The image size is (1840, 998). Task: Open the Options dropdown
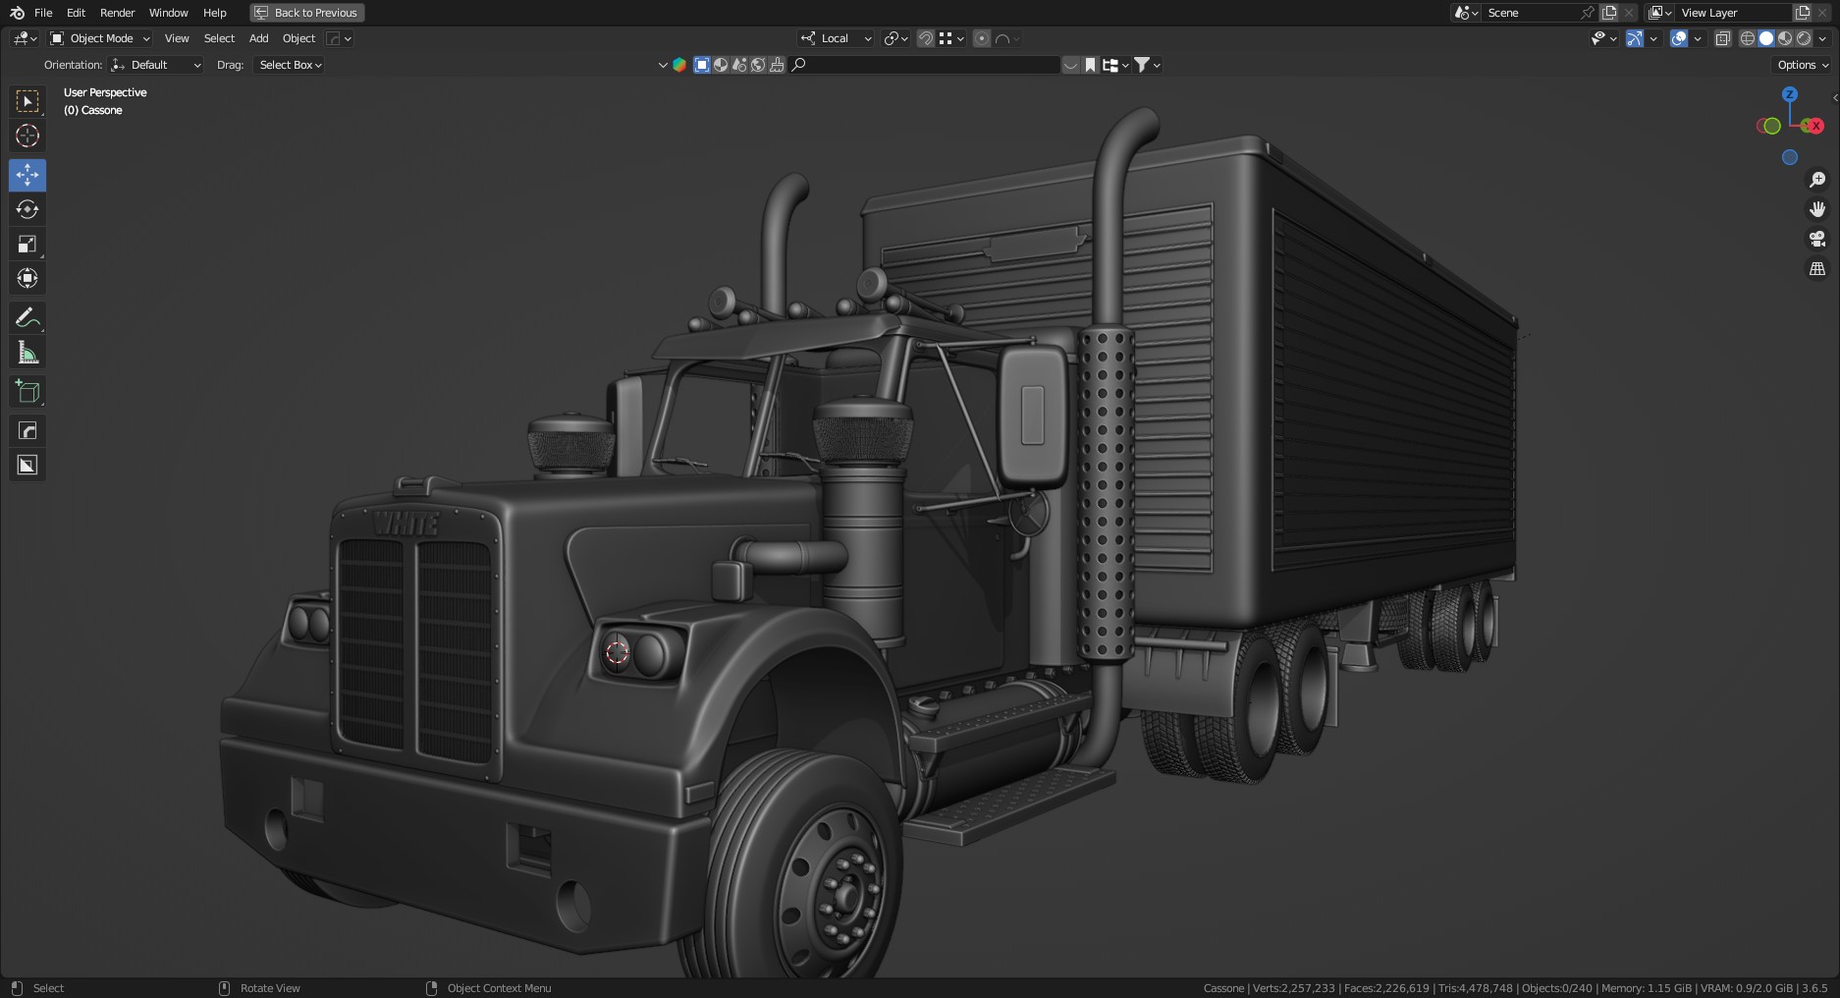point(1803,65)
